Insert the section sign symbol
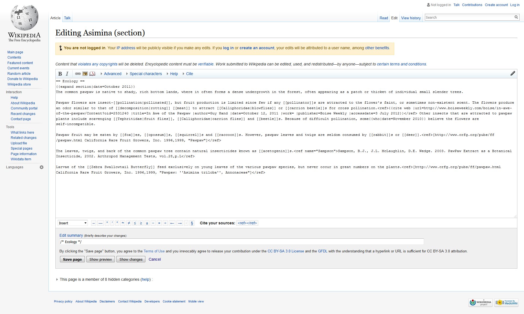Viewport: 524px width, 314px height. pos(192,223)
